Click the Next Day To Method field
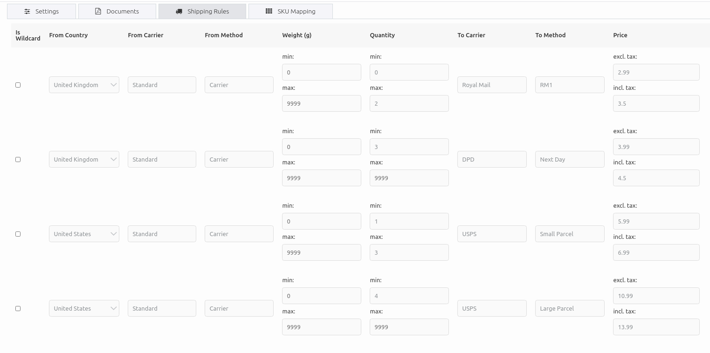The width and height of the screenshot is (710, 353). [x=570, y=159]
